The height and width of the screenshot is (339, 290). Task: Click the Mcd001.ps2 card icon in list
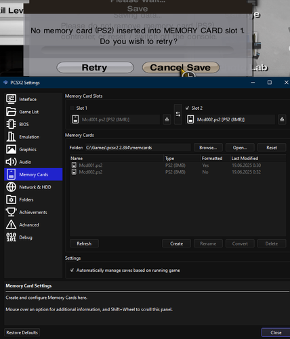click(74, 165)
